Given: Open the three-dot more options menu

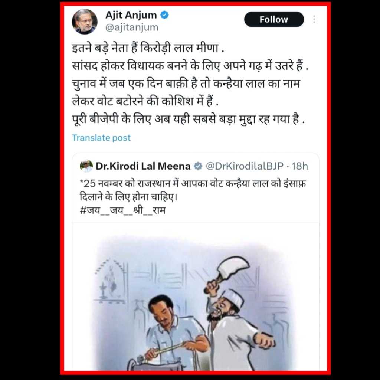Looking at the screenshot, I should [314, 19].
